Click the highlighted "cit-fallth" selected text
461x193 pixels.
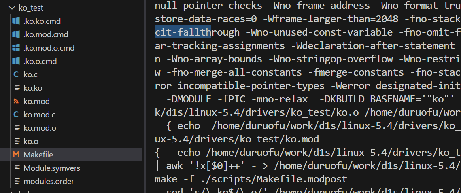pos(183,32)
